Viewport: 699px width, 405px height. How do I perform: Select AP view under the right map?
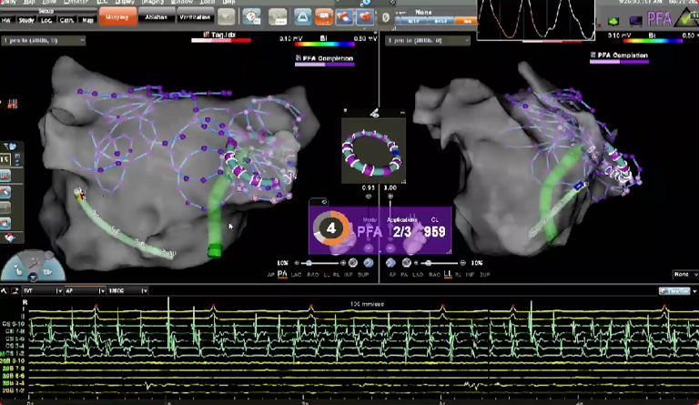click(x=390, y=273)
